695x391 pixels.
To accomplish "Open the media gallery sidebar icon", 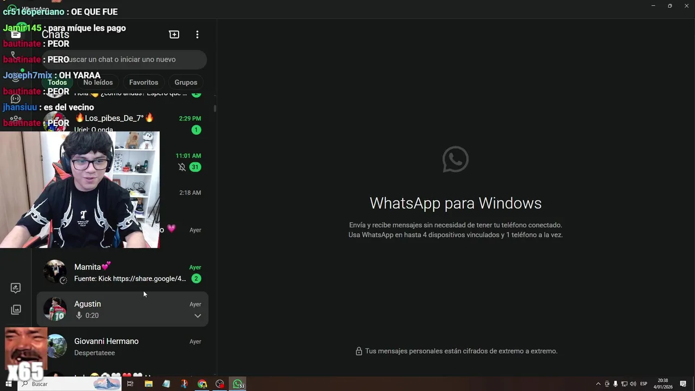I will click(16, 310).
